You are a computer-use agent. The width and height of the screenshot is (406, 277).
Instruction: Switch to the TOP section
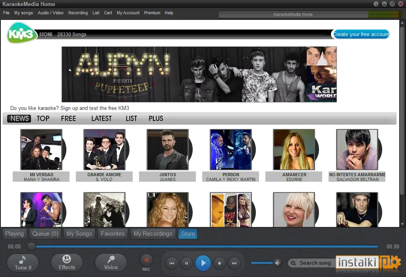coord(43,118)
